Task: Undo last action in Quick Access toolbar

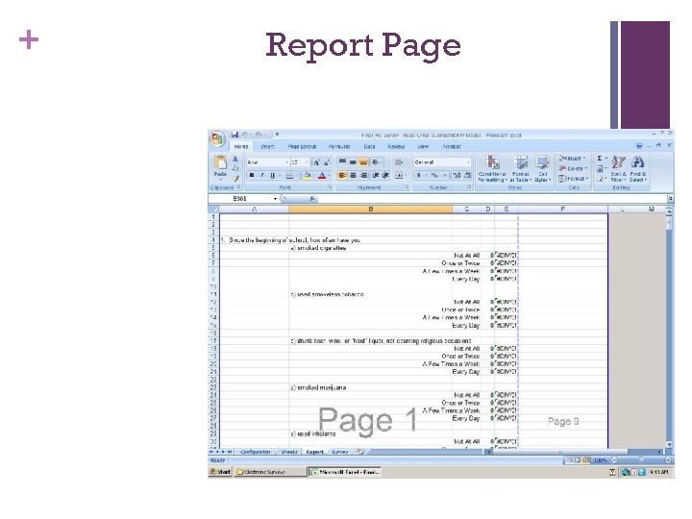Action: click(x=245, y=135)
